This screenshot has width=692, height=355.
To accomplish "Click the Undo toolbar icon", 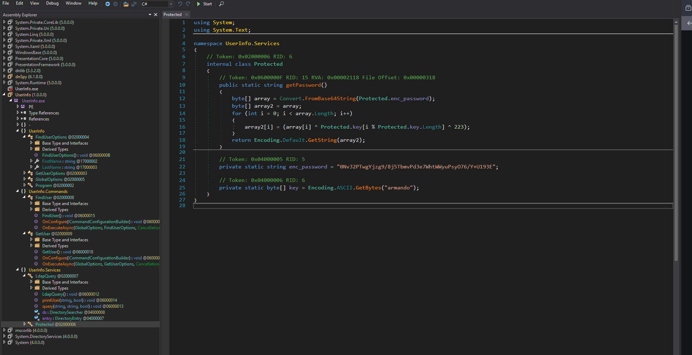I will point(180,4).
